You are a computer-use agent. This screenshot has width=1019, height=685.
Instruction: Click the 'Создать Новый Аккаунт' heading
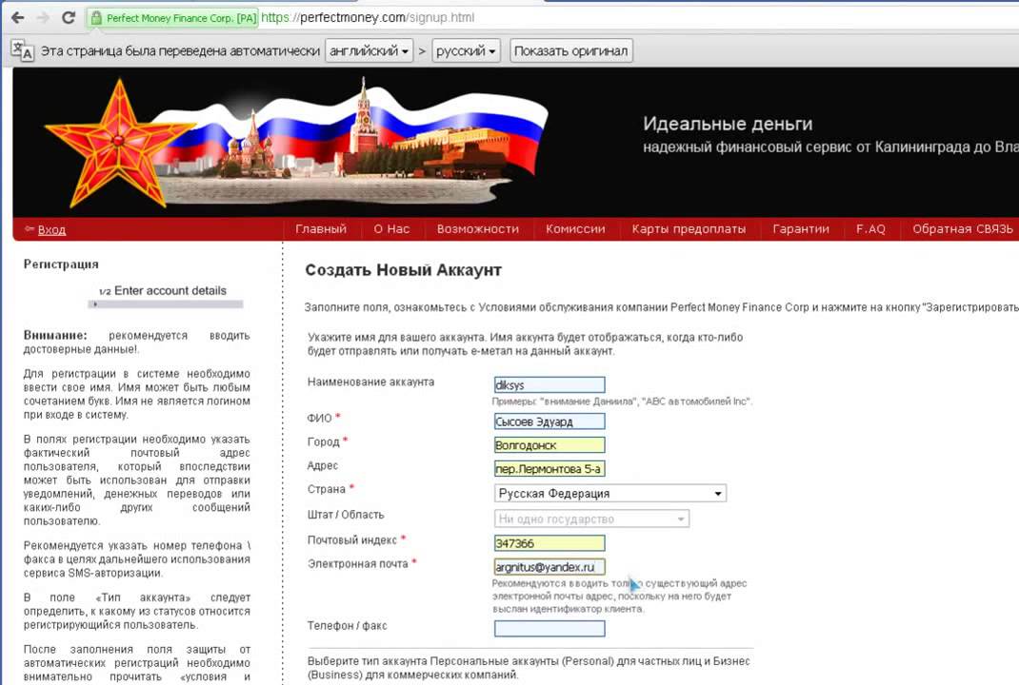[x=403, y=270]
